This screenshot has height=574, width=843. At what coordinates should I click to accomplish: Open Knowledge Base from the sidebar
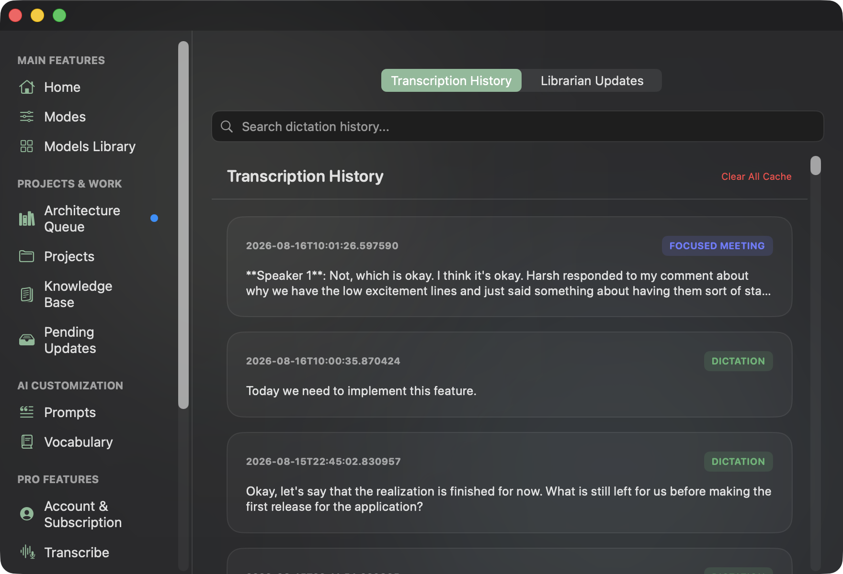78,294
